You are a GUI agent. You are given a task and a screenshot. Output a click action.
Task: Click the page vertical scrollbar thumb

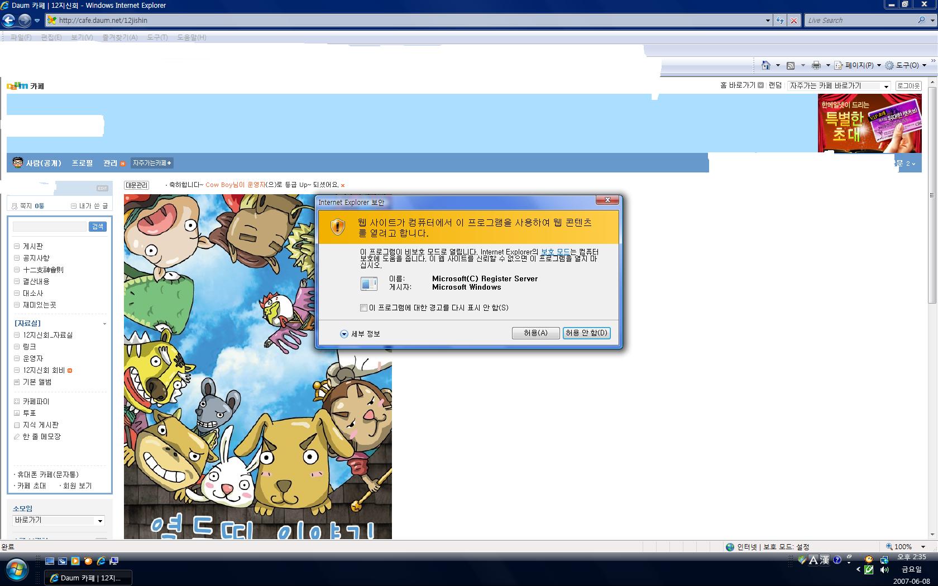pos(932,195)
